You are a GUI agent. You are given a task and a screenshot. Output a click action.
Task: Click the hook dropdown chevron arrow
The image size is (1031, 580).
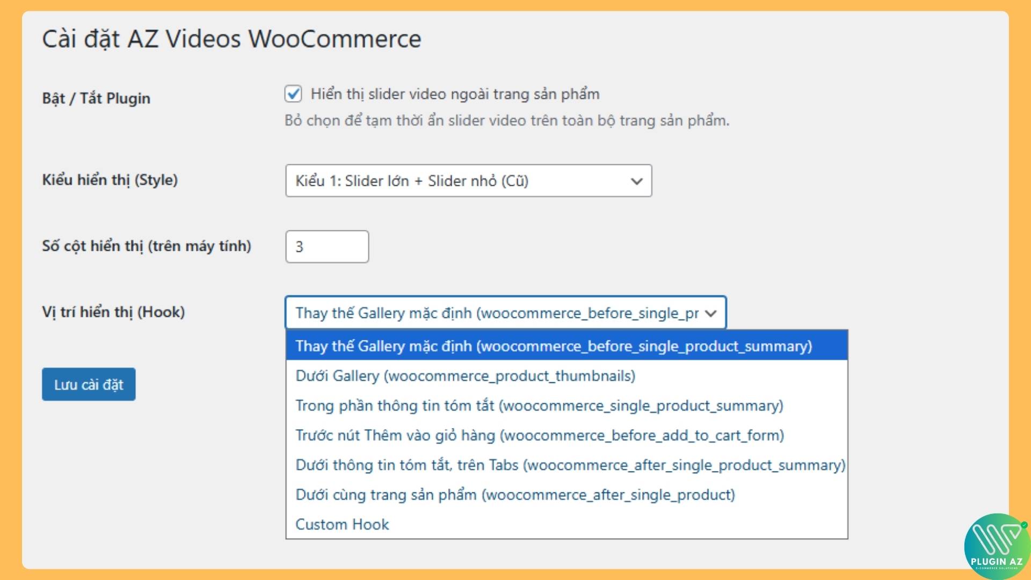tap(710, 313)
